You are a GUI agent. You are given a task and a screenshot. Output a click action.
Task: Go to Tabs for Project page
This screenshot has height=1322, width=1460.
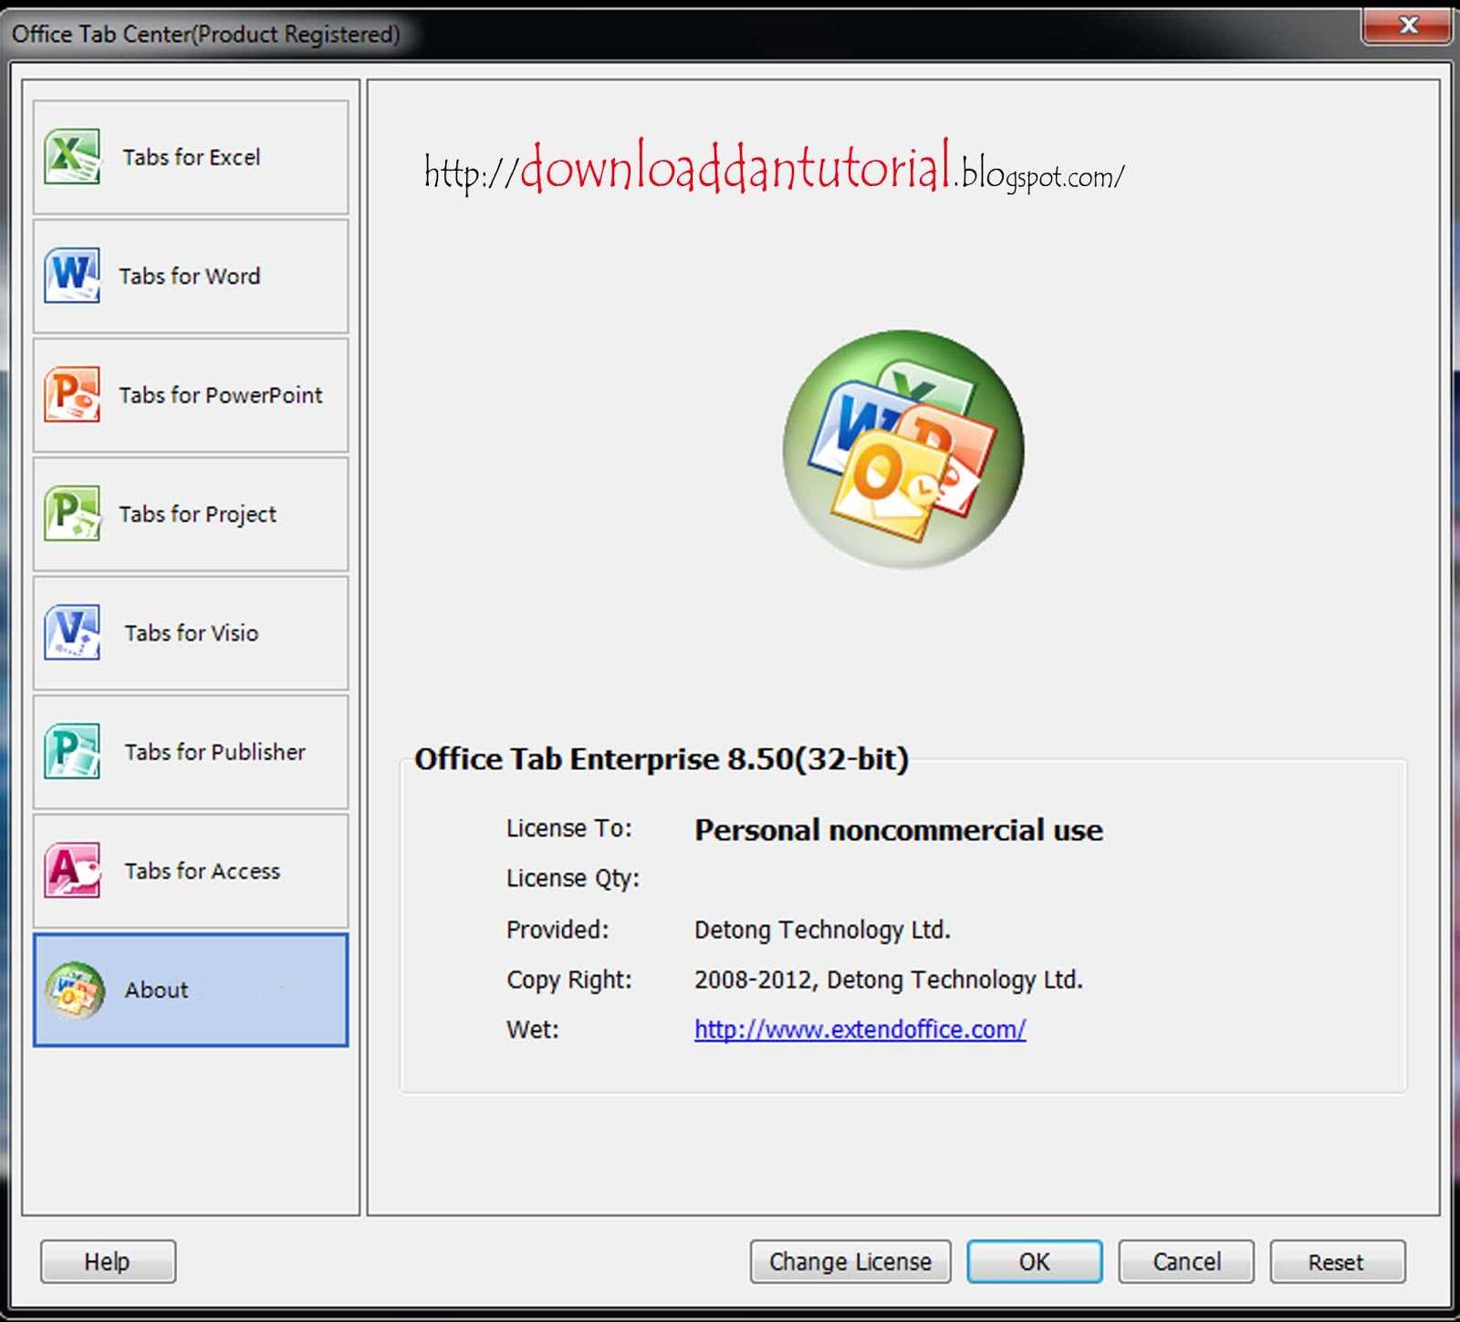[191, 514]
